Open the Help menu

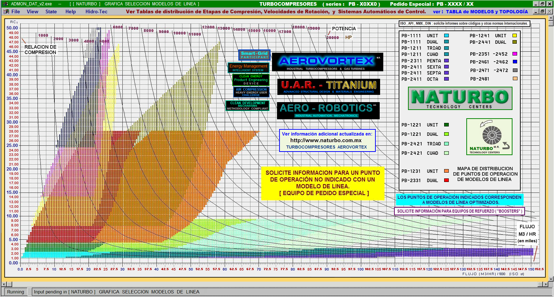tap(71, 11)
